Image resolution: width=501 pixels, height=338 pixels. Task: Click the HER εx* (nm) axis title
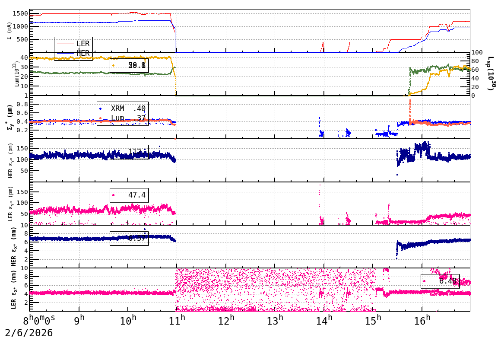click(x=13, y=246)
